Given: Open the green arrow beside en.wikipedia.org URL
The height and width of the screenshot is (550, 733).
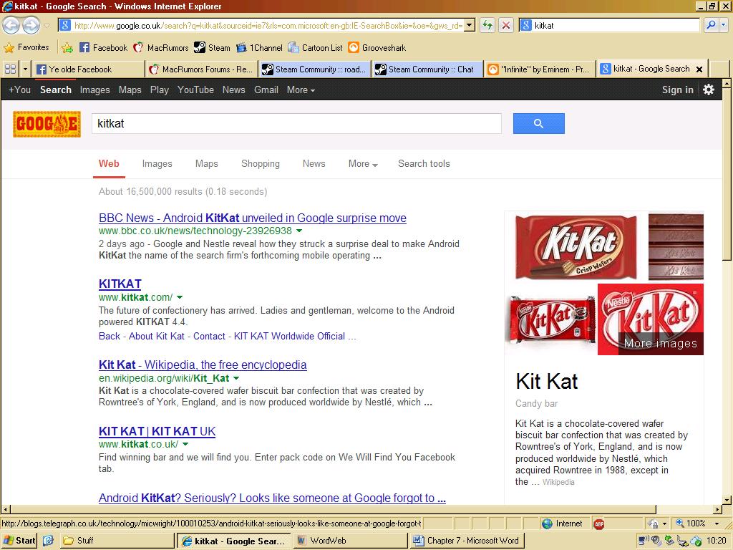Looking at the screenshot, I should click(236, 378).
